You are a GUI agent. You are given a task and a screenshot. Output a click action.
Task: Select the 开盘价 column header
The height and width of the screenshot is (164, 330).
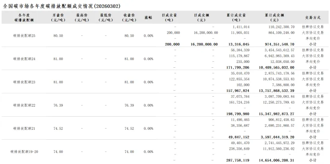(x=58, y=17)
